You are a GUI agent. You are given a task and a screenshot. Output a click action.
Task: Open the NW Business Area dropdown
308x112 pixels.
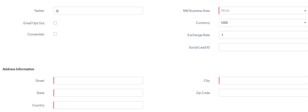263,10
